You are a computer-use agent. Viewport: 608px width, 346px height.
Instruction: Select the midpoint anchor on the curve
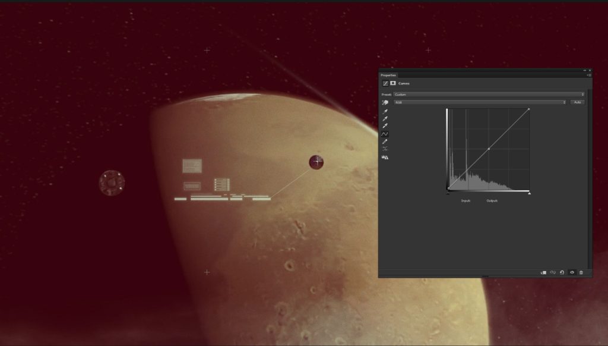[x=488, y=150]
